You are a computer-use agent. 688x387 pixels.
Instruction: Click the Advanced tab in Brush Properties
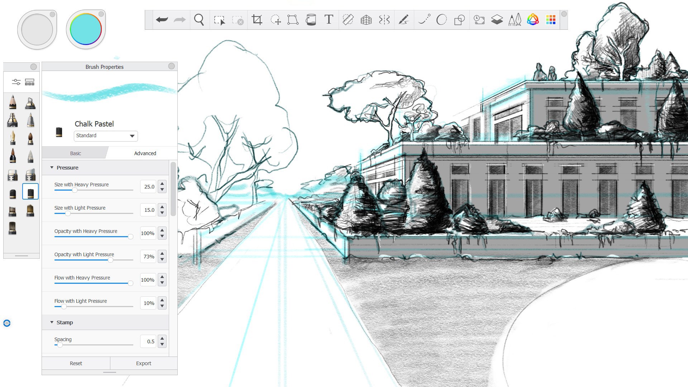145,153
